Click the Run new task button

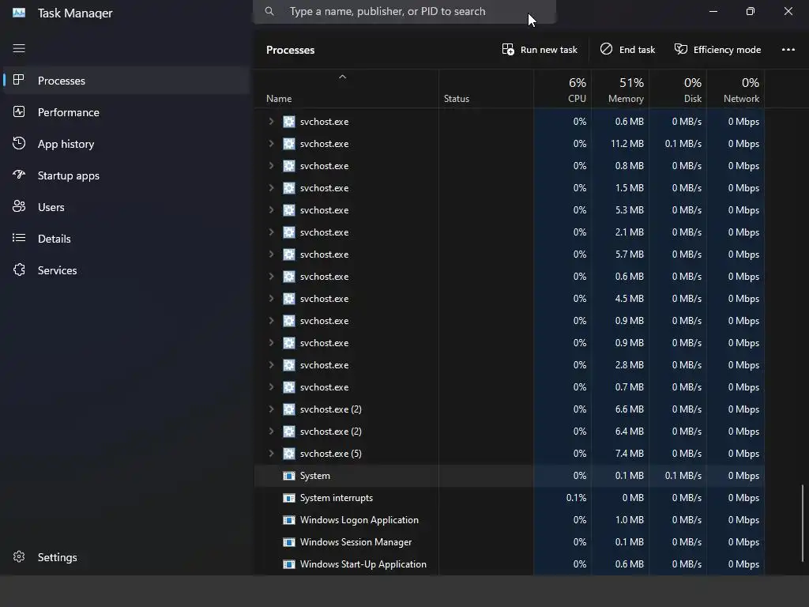click(x=540, y=50)
